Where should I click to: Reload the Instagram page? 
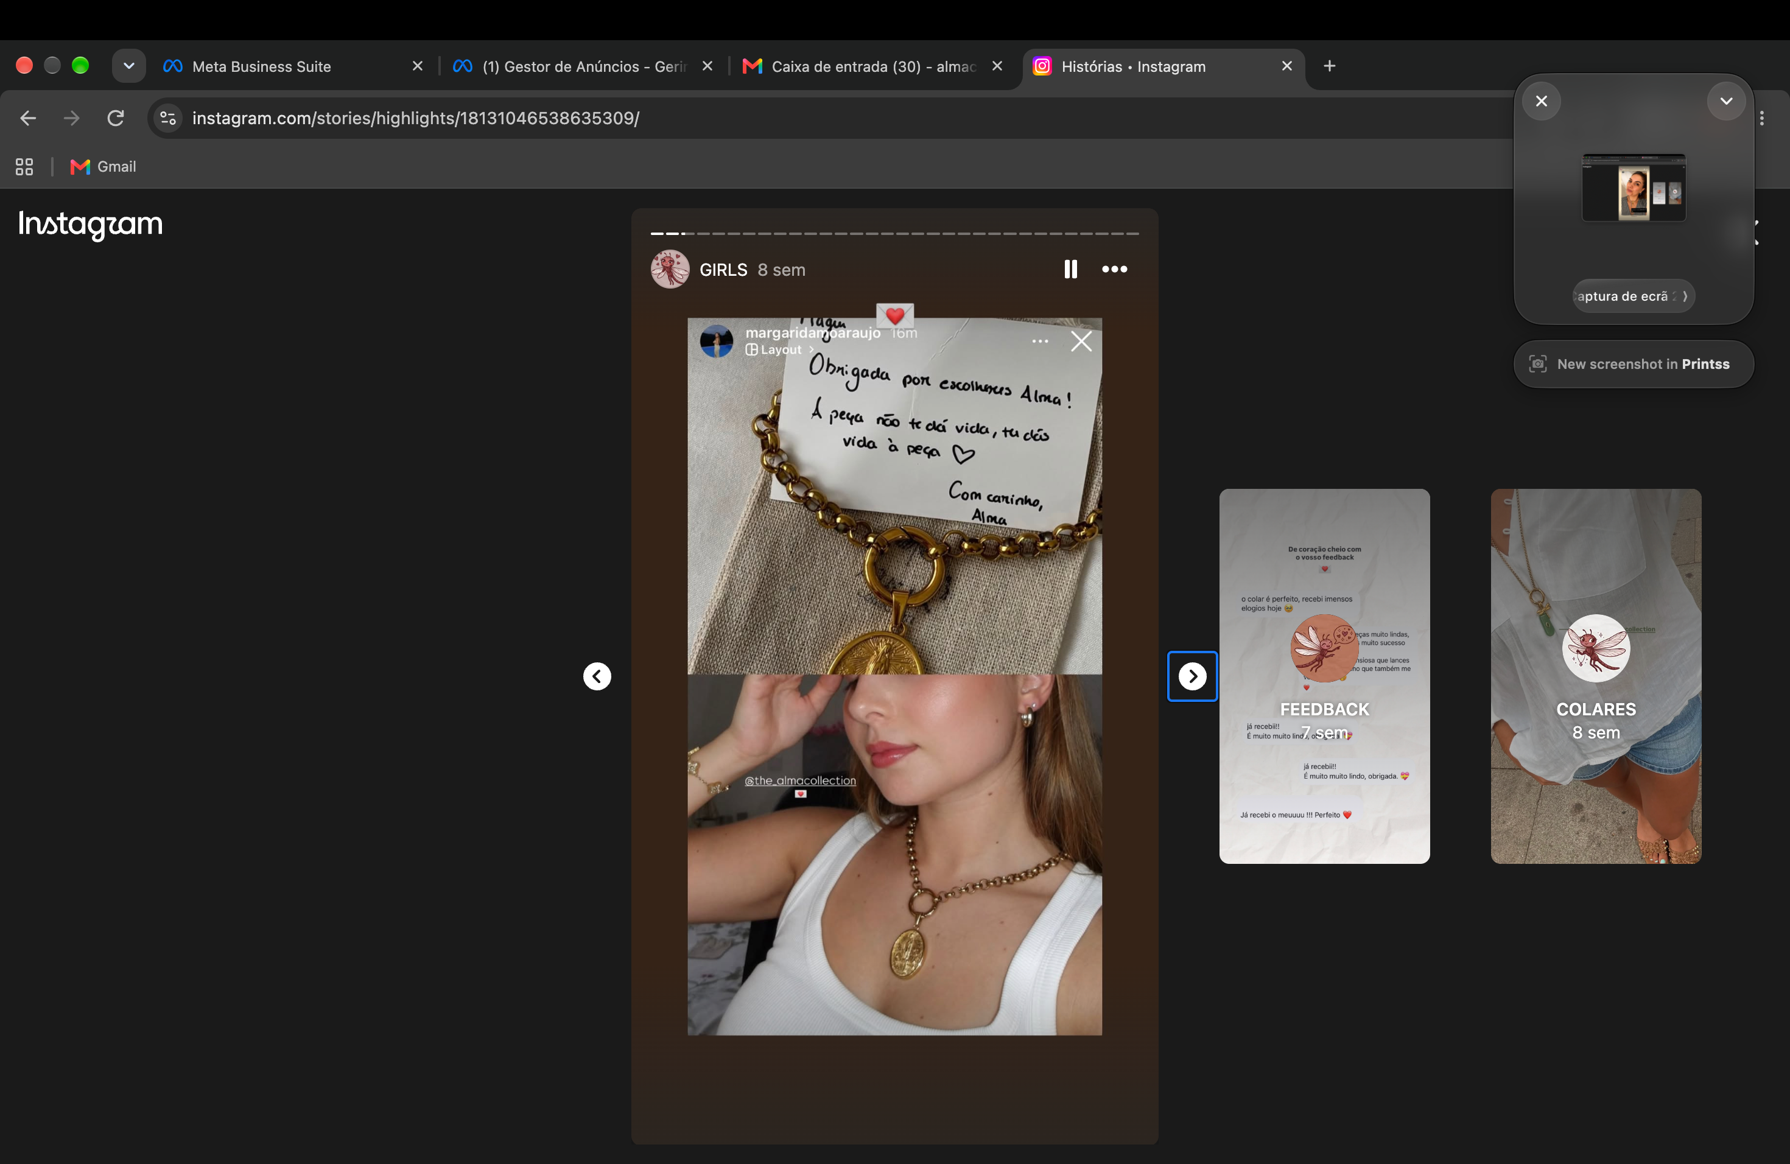[x=115, y=118]
